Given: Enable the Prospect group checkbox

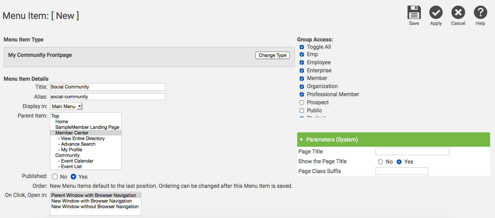Looking at the screenshot, I should (302, 103).
